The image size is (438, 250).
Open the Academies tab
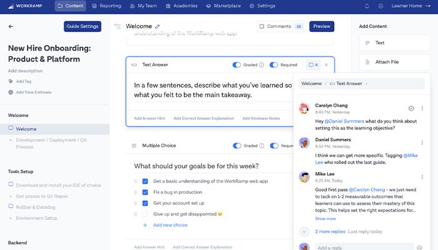coord(181,6)
